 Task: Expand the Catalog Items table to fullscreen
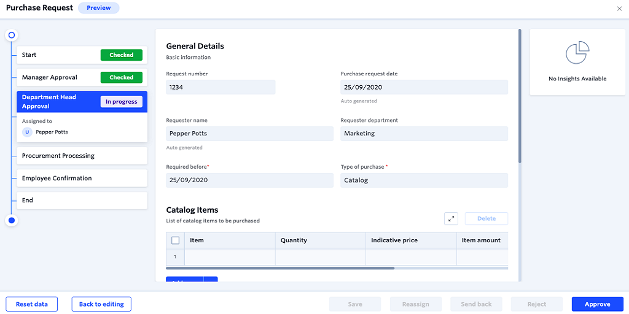pos(451,218)
